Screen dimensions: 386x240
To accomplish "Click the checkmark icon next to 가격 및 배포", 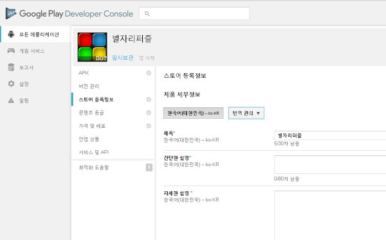I will 149,126.
